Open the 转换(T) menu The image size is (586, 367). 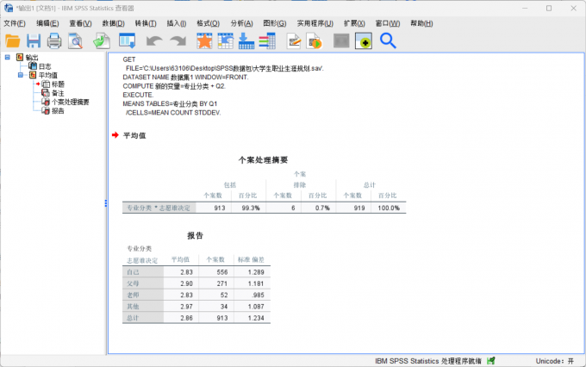[x=146, y=22]
